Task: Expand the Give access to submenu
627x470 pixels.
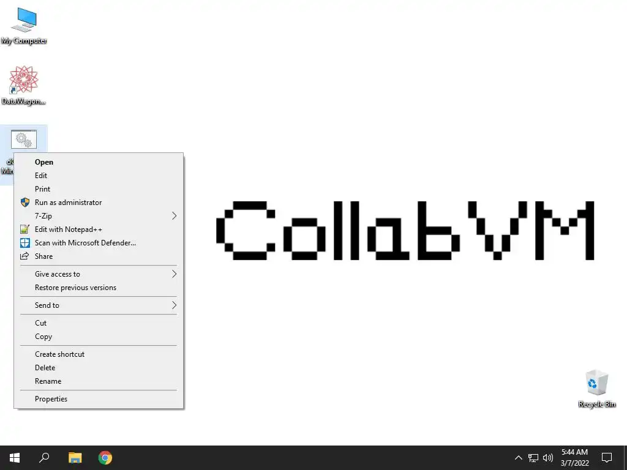Action: pos(99,274)
